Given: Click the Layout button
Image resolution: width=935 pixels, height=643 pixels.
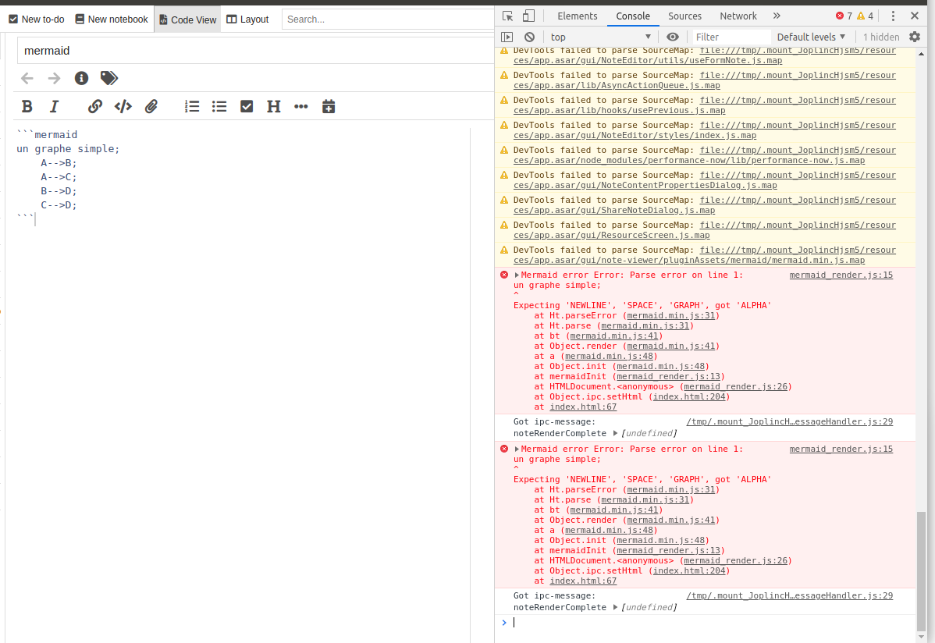Looking at the screenshot, I should [x=247, y=19].
